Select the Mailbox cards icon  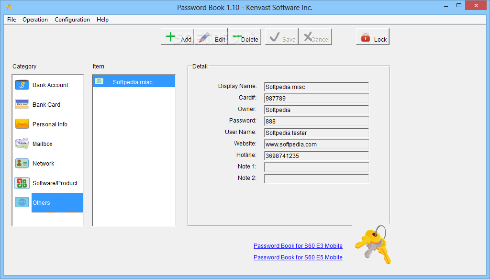coord(22,144)
